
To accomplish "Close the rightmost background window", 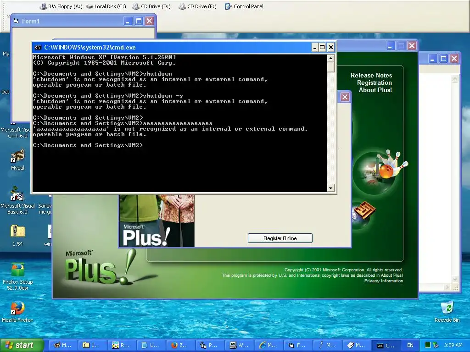I will coord(454,58).
